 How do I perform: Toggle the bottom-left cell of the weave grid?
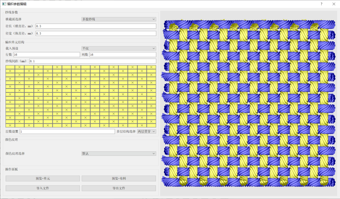coord(10,125)
